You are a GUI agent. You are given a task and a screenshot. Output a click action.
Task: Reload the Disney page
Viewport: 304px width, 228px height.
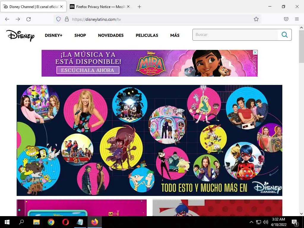pyautogui.click(x=28, y=19)
